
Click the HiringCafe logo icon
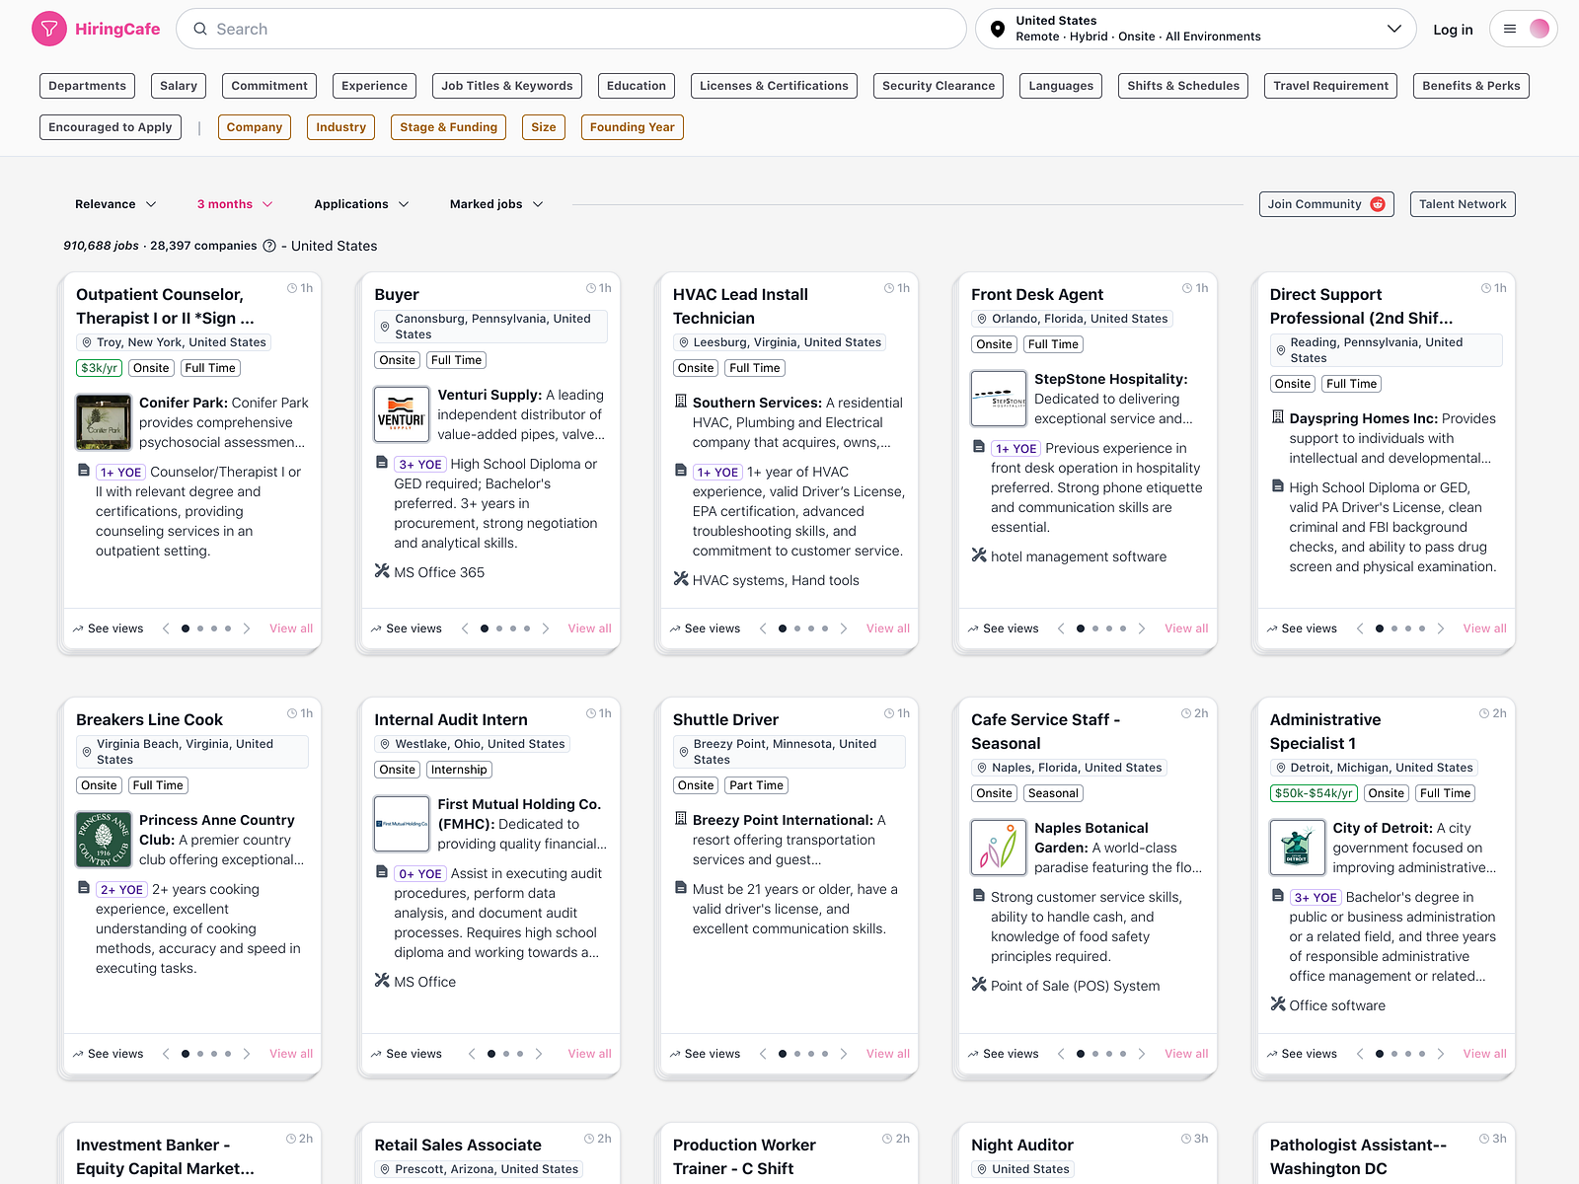click(x=49, y=29)
